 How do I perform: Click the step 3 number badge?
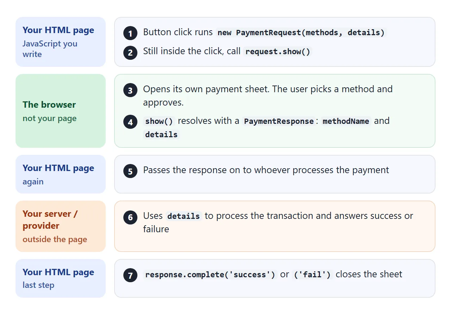pos(130,90)
